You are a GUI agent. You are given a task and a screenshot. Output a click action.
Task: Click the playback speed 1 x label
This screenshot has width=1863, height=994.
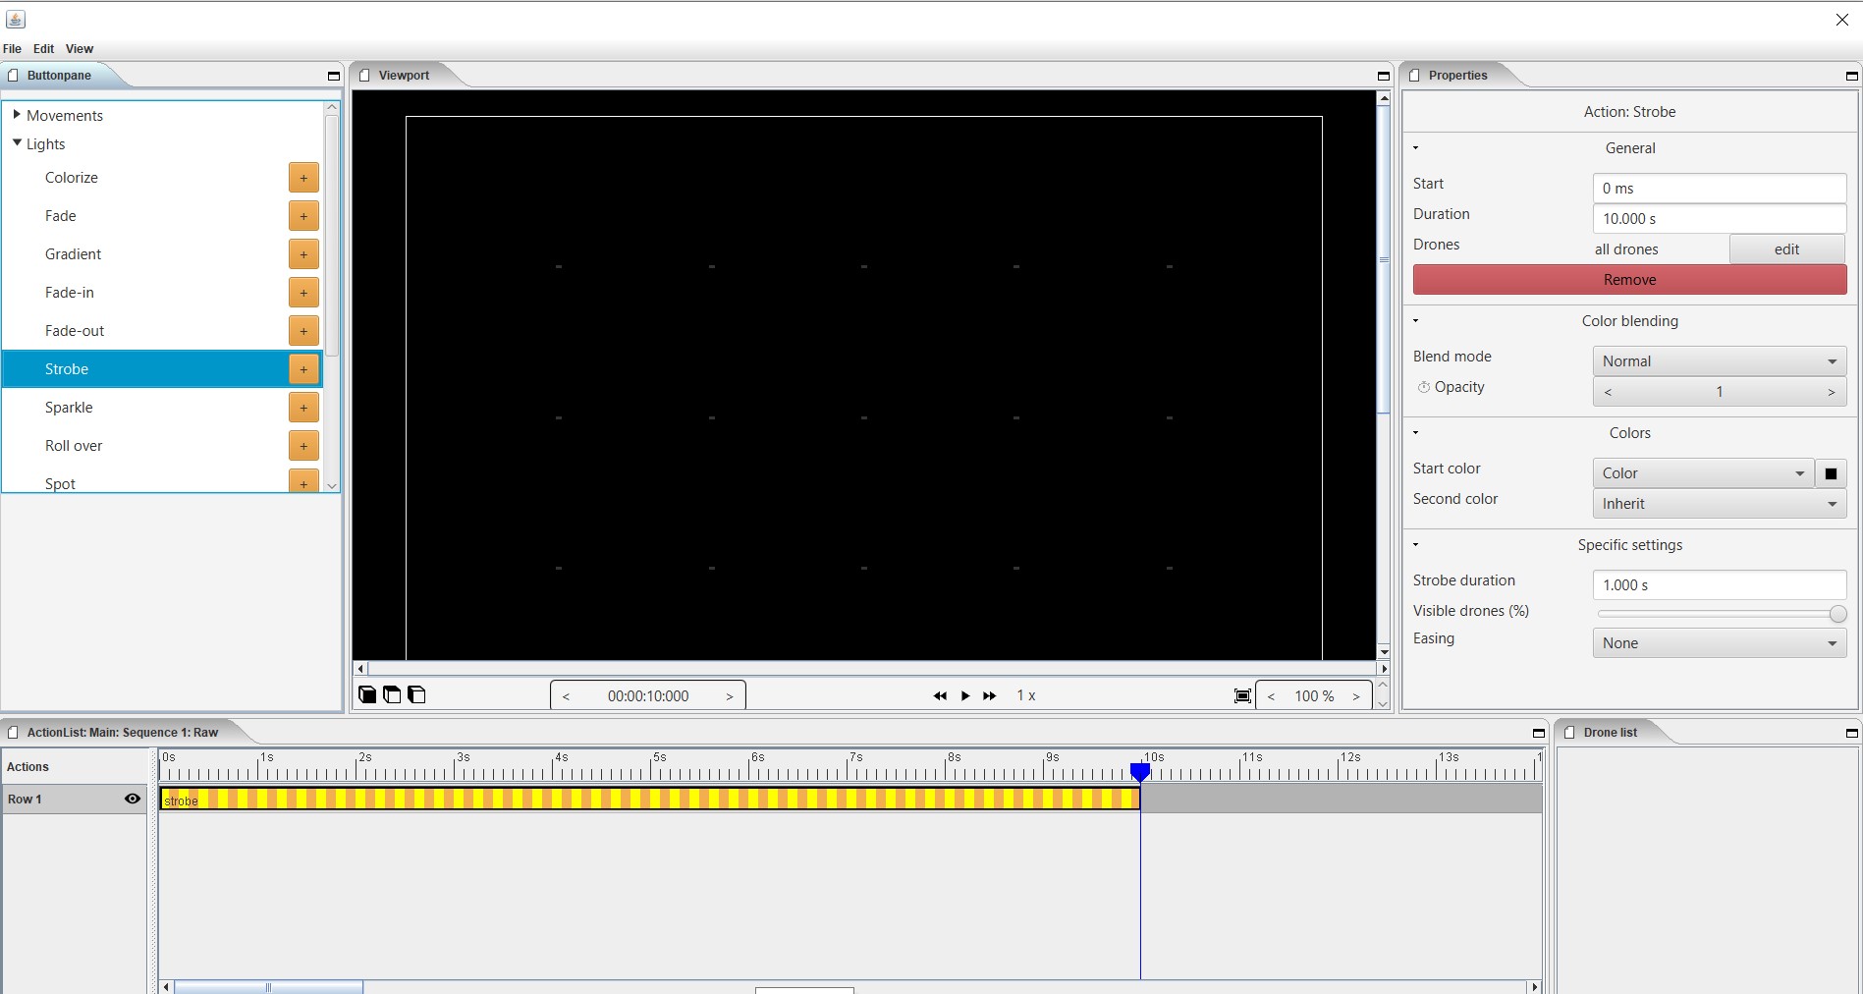pyautogui.click(x=1026, y=695)
